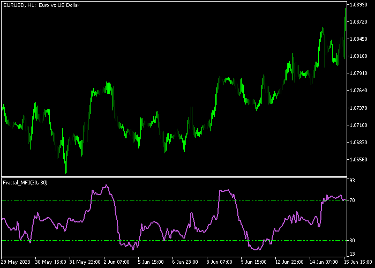Click time axis label '12 Jun 23:00'

[x=290, y=262]
